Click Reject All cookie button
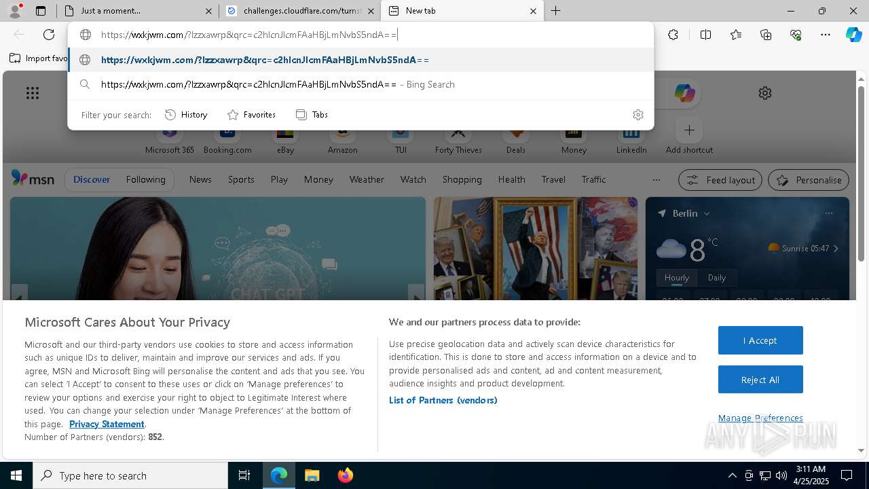Image resolution: width=869 pixels, height=489 pixels. [x=760, y=380]
